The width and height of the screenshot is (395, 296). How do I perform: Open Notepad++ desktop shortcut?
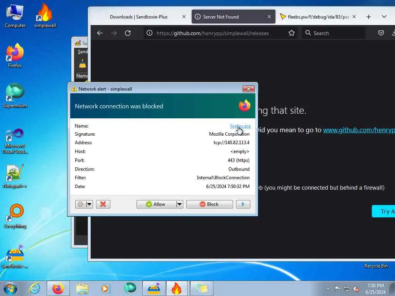[x=15, y=176]
